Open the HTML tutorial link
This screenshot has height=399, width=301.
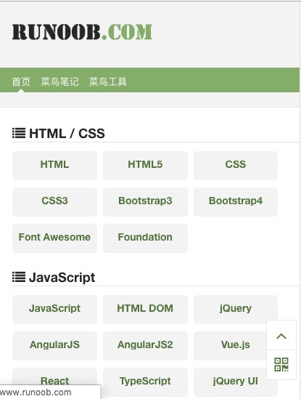54,166
